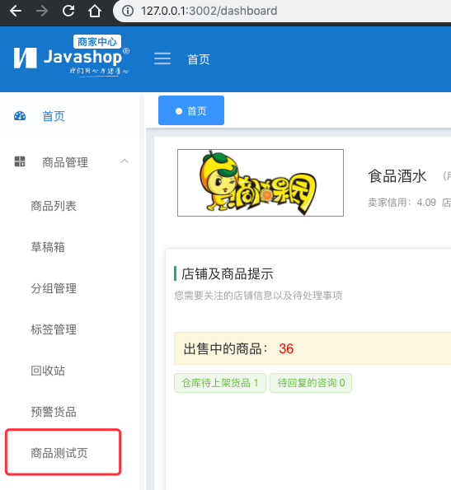Click the 待回复的咨询 0 tag

(x=311, y=383)
